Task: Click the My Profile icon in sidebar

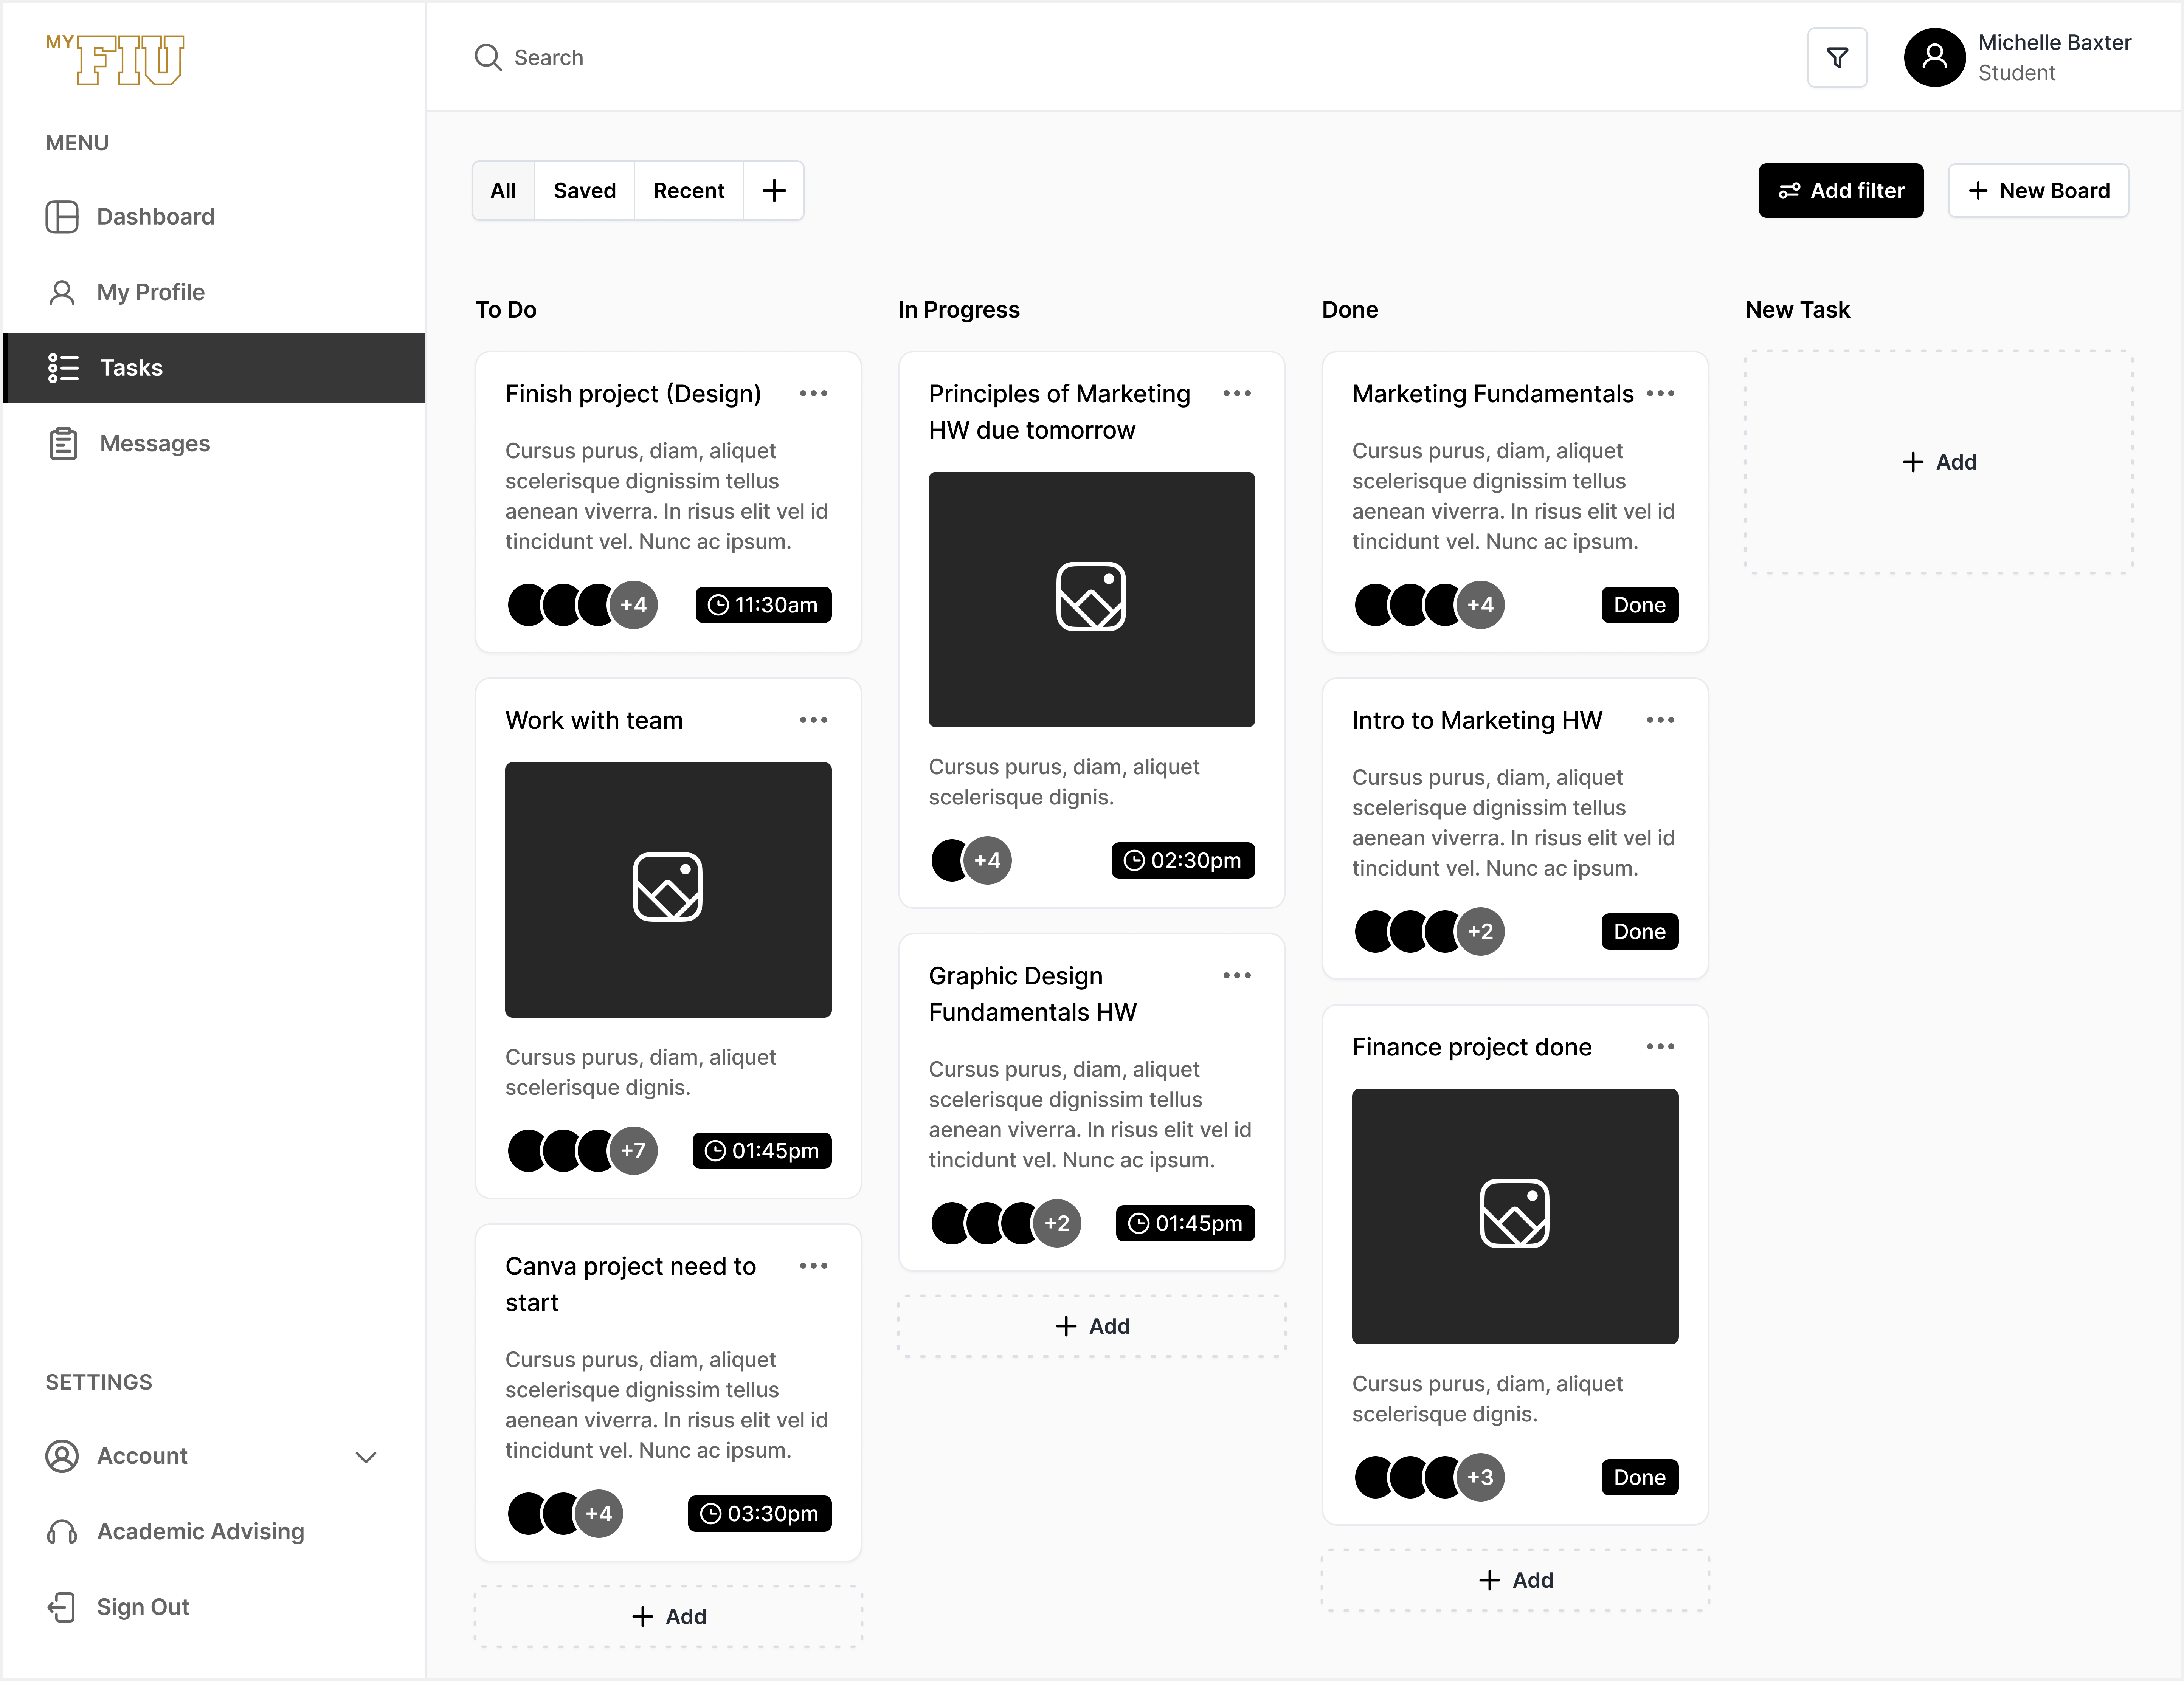Action: [x=62, y=290]
